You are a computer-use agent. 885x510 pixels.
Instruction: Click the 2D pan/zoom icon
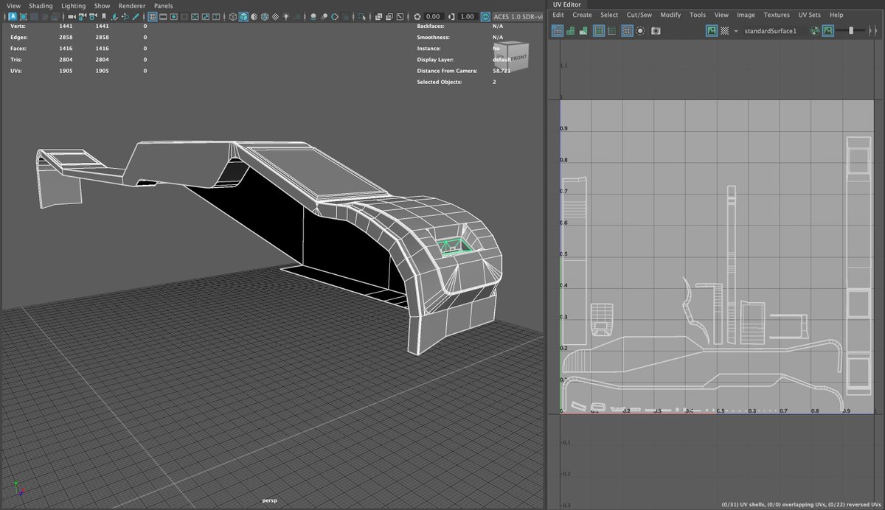(x=125, y=16)
